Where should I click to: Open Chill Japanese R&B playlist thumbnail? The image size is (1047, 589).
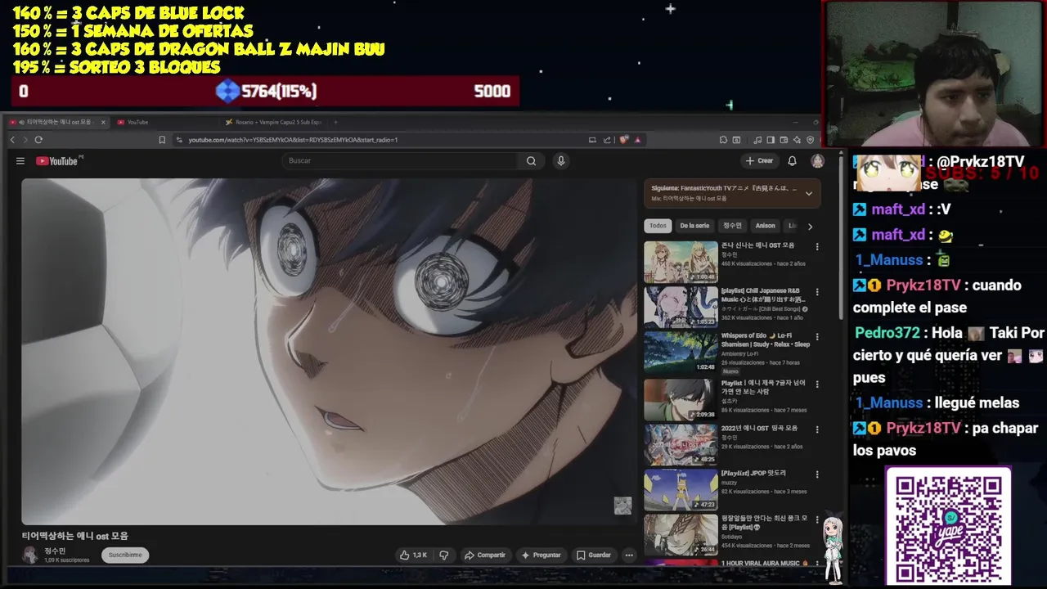[681, 307]
